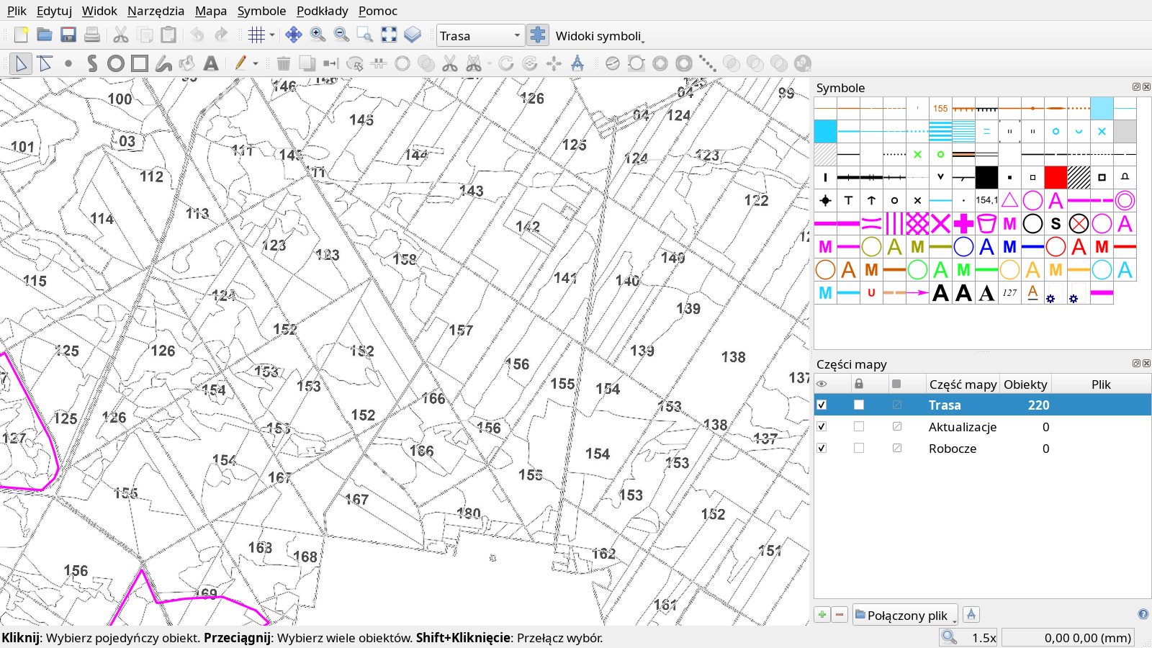
Task: Pick the draw rectangle tool
Action: [140, 63]
